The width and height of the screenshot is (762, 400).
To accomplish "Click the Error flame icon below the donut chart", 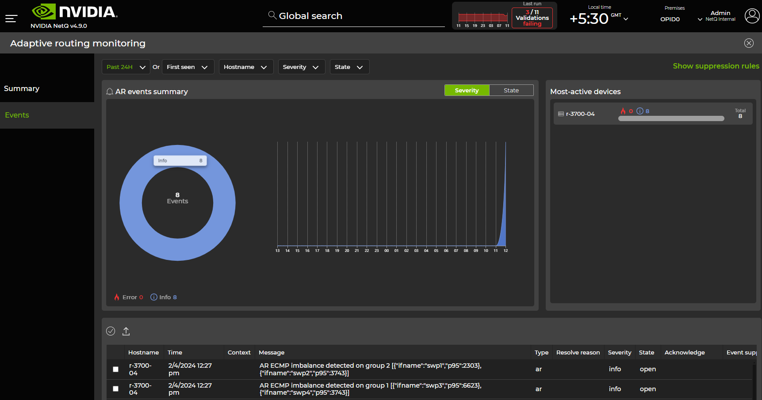I will [x=116, y=297].
